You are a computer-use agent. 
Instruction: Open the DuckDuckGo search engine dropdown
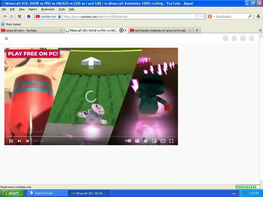click(x=211, y=16)
